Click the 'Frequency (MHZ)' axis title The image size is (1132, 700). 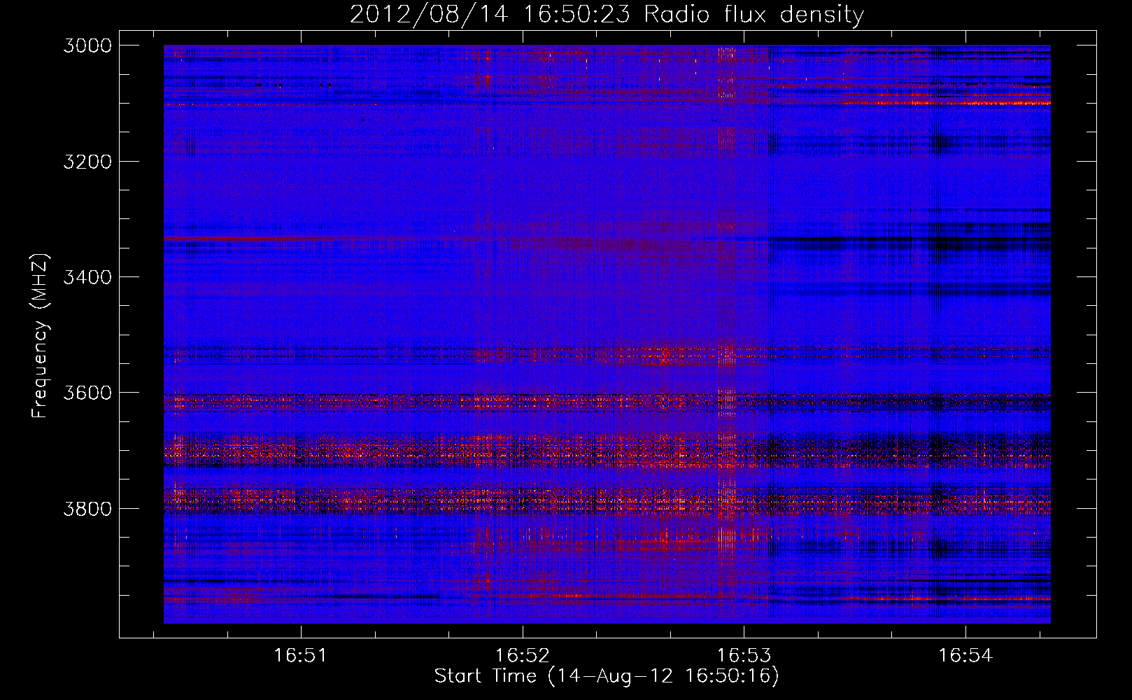click(41, 336)
